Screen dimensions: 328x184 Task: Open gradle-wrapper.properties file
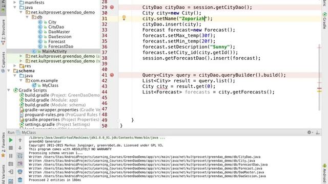click(63, 110)
